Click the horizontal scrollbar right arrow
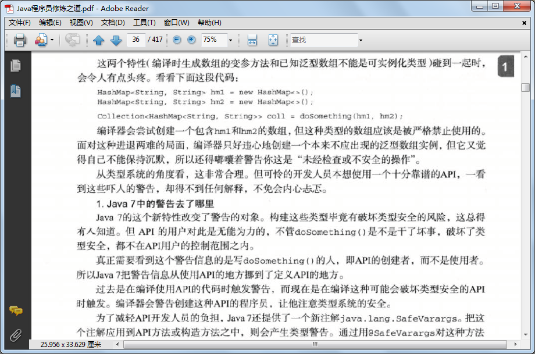The image size is (535, 354). pos(515,345)
